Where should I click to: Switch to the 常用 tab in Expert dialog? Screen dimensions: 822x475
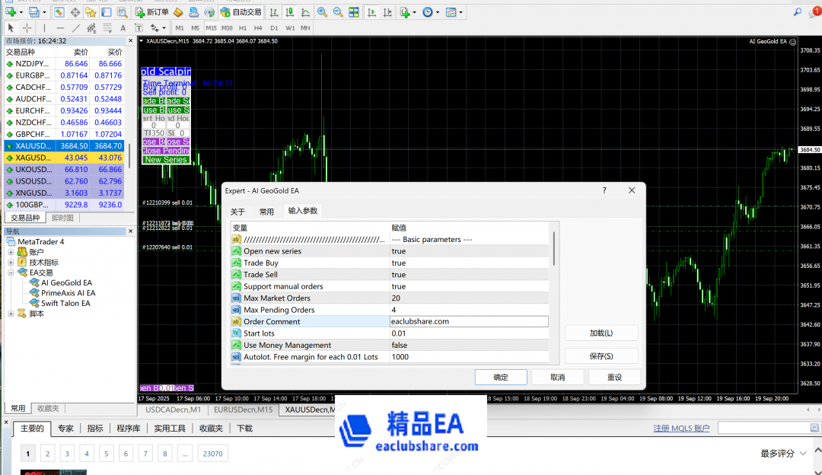[266, 212]
